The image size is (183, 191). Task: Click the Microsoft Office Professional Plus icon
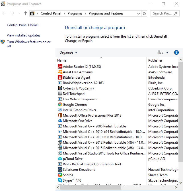tap(60, 115)
